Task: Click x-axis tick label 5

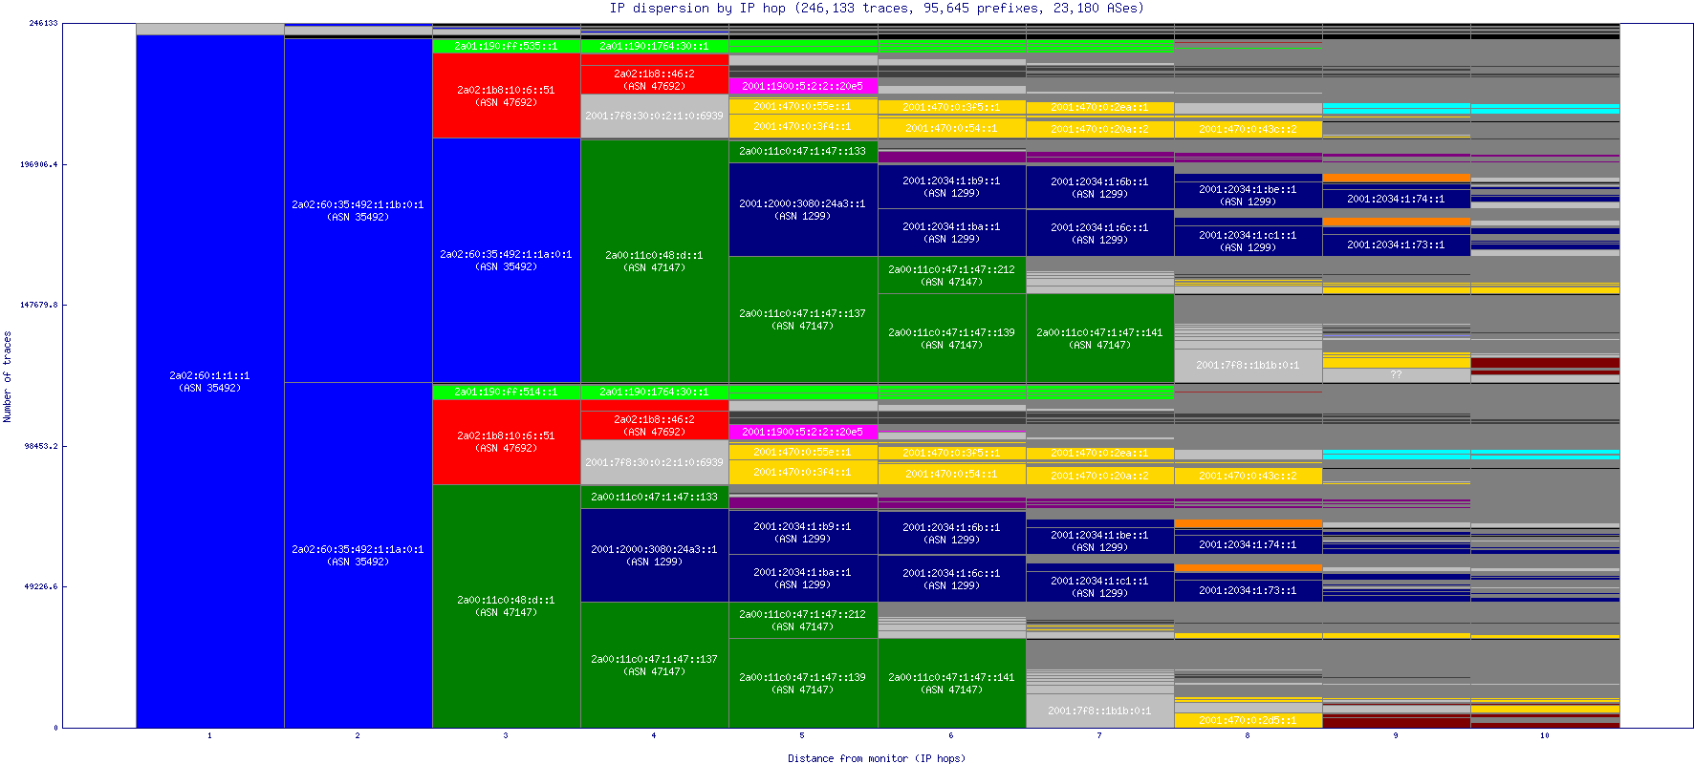Action: click(802, 735)
